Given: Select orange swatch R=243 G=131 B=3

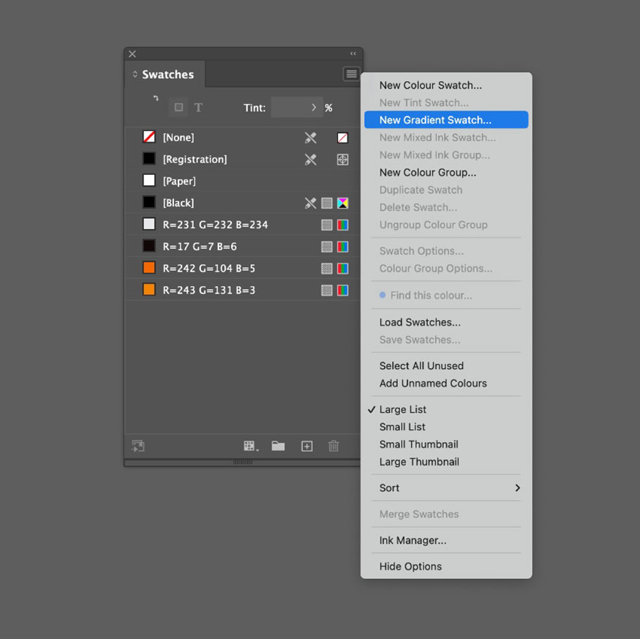Looking at the screenshot, I should click(x=242, y=290).
